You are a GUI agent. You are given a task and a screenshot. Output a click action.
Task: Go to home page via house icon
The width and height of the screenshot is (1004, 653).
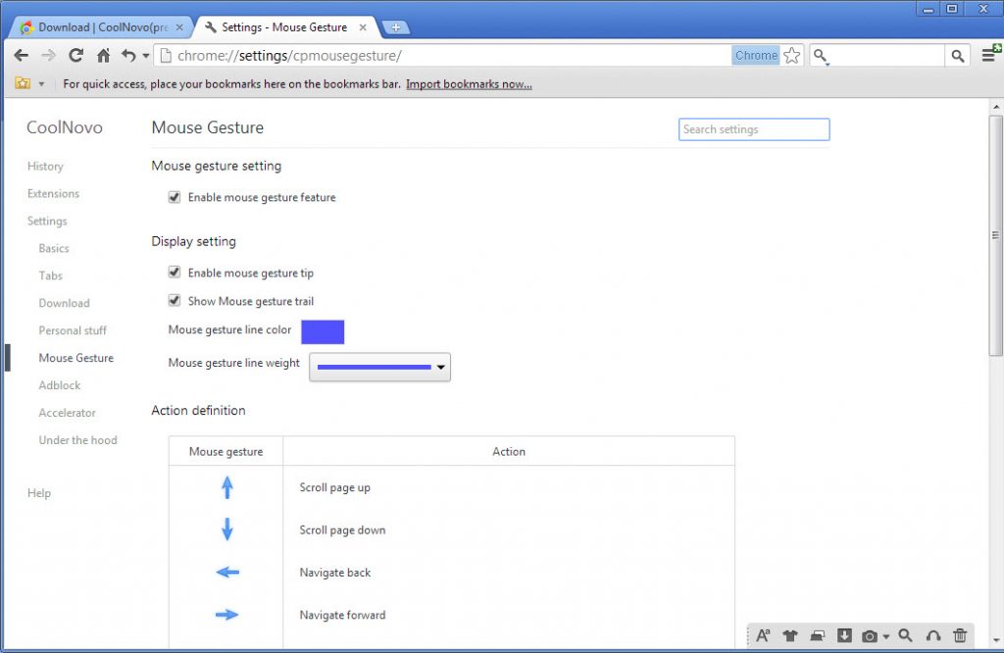tap(103, 56)
